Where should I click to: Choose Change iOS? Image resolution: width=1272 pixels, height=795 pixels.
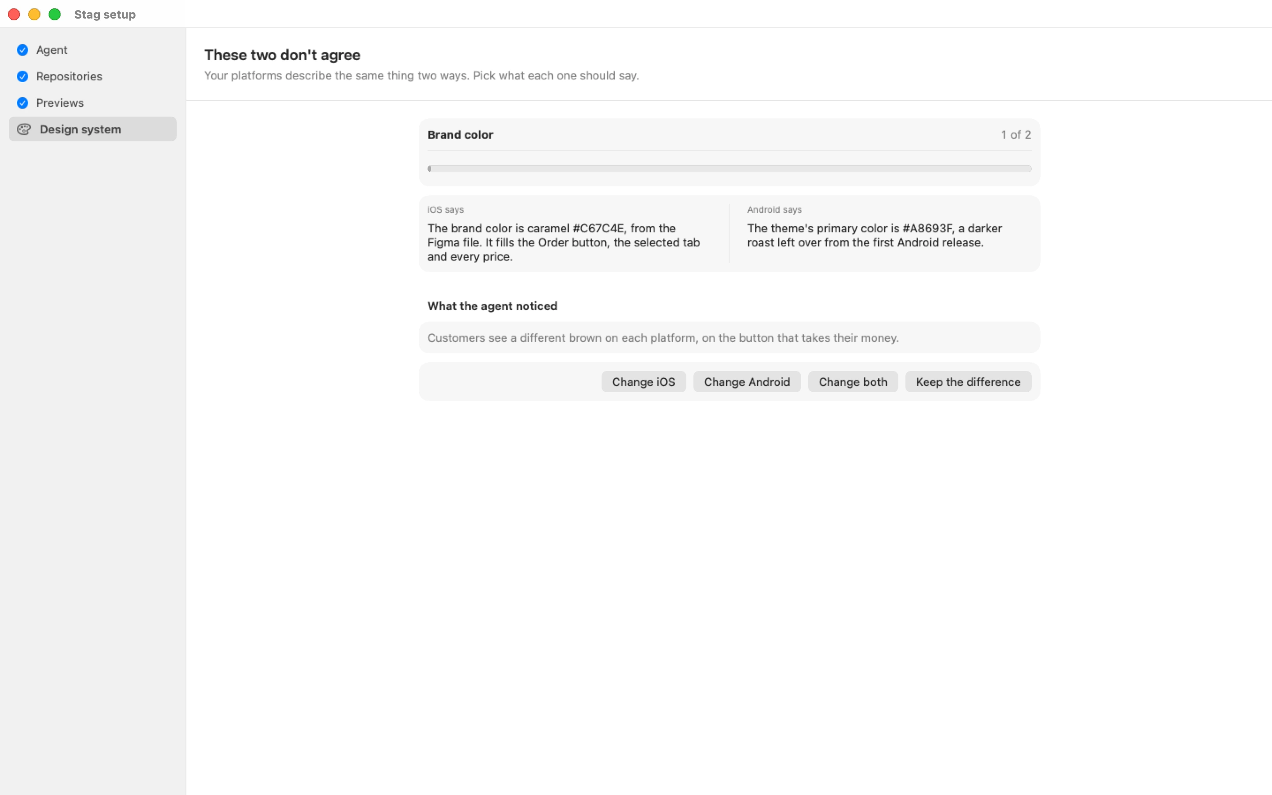644,382
